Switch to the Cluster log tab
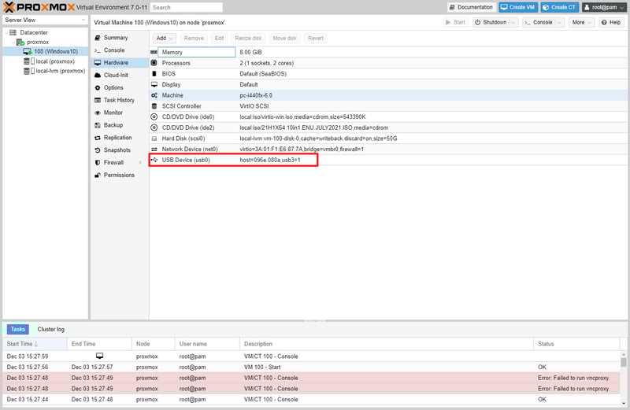This screenshot has height=410, width=630. pyautogui.click(x=50, y=329)
